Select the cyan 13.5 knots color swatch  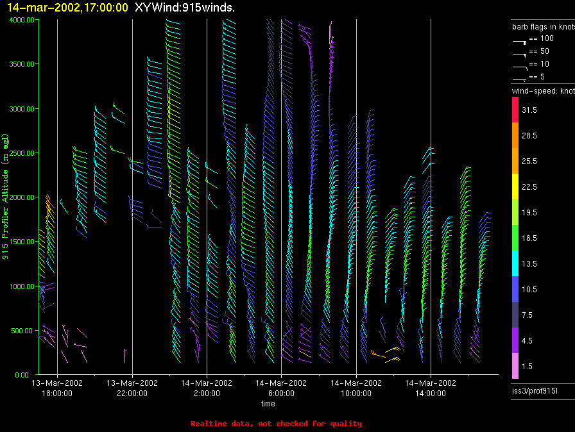point(515,263)
